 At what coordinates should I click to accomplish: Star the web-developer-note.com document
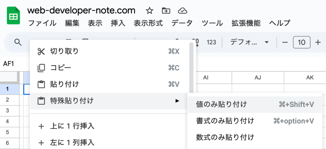point(149,11)
